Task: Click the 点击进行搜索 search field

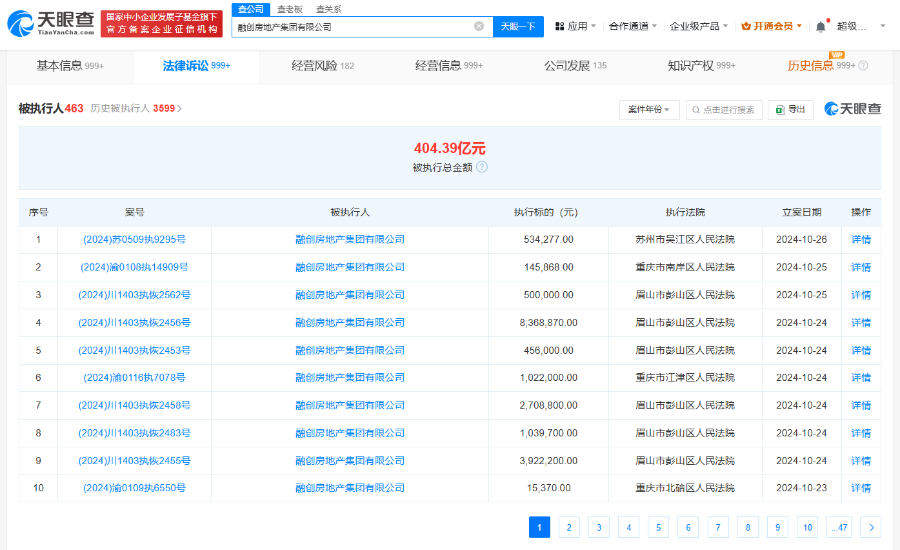Action: point(724,110)
